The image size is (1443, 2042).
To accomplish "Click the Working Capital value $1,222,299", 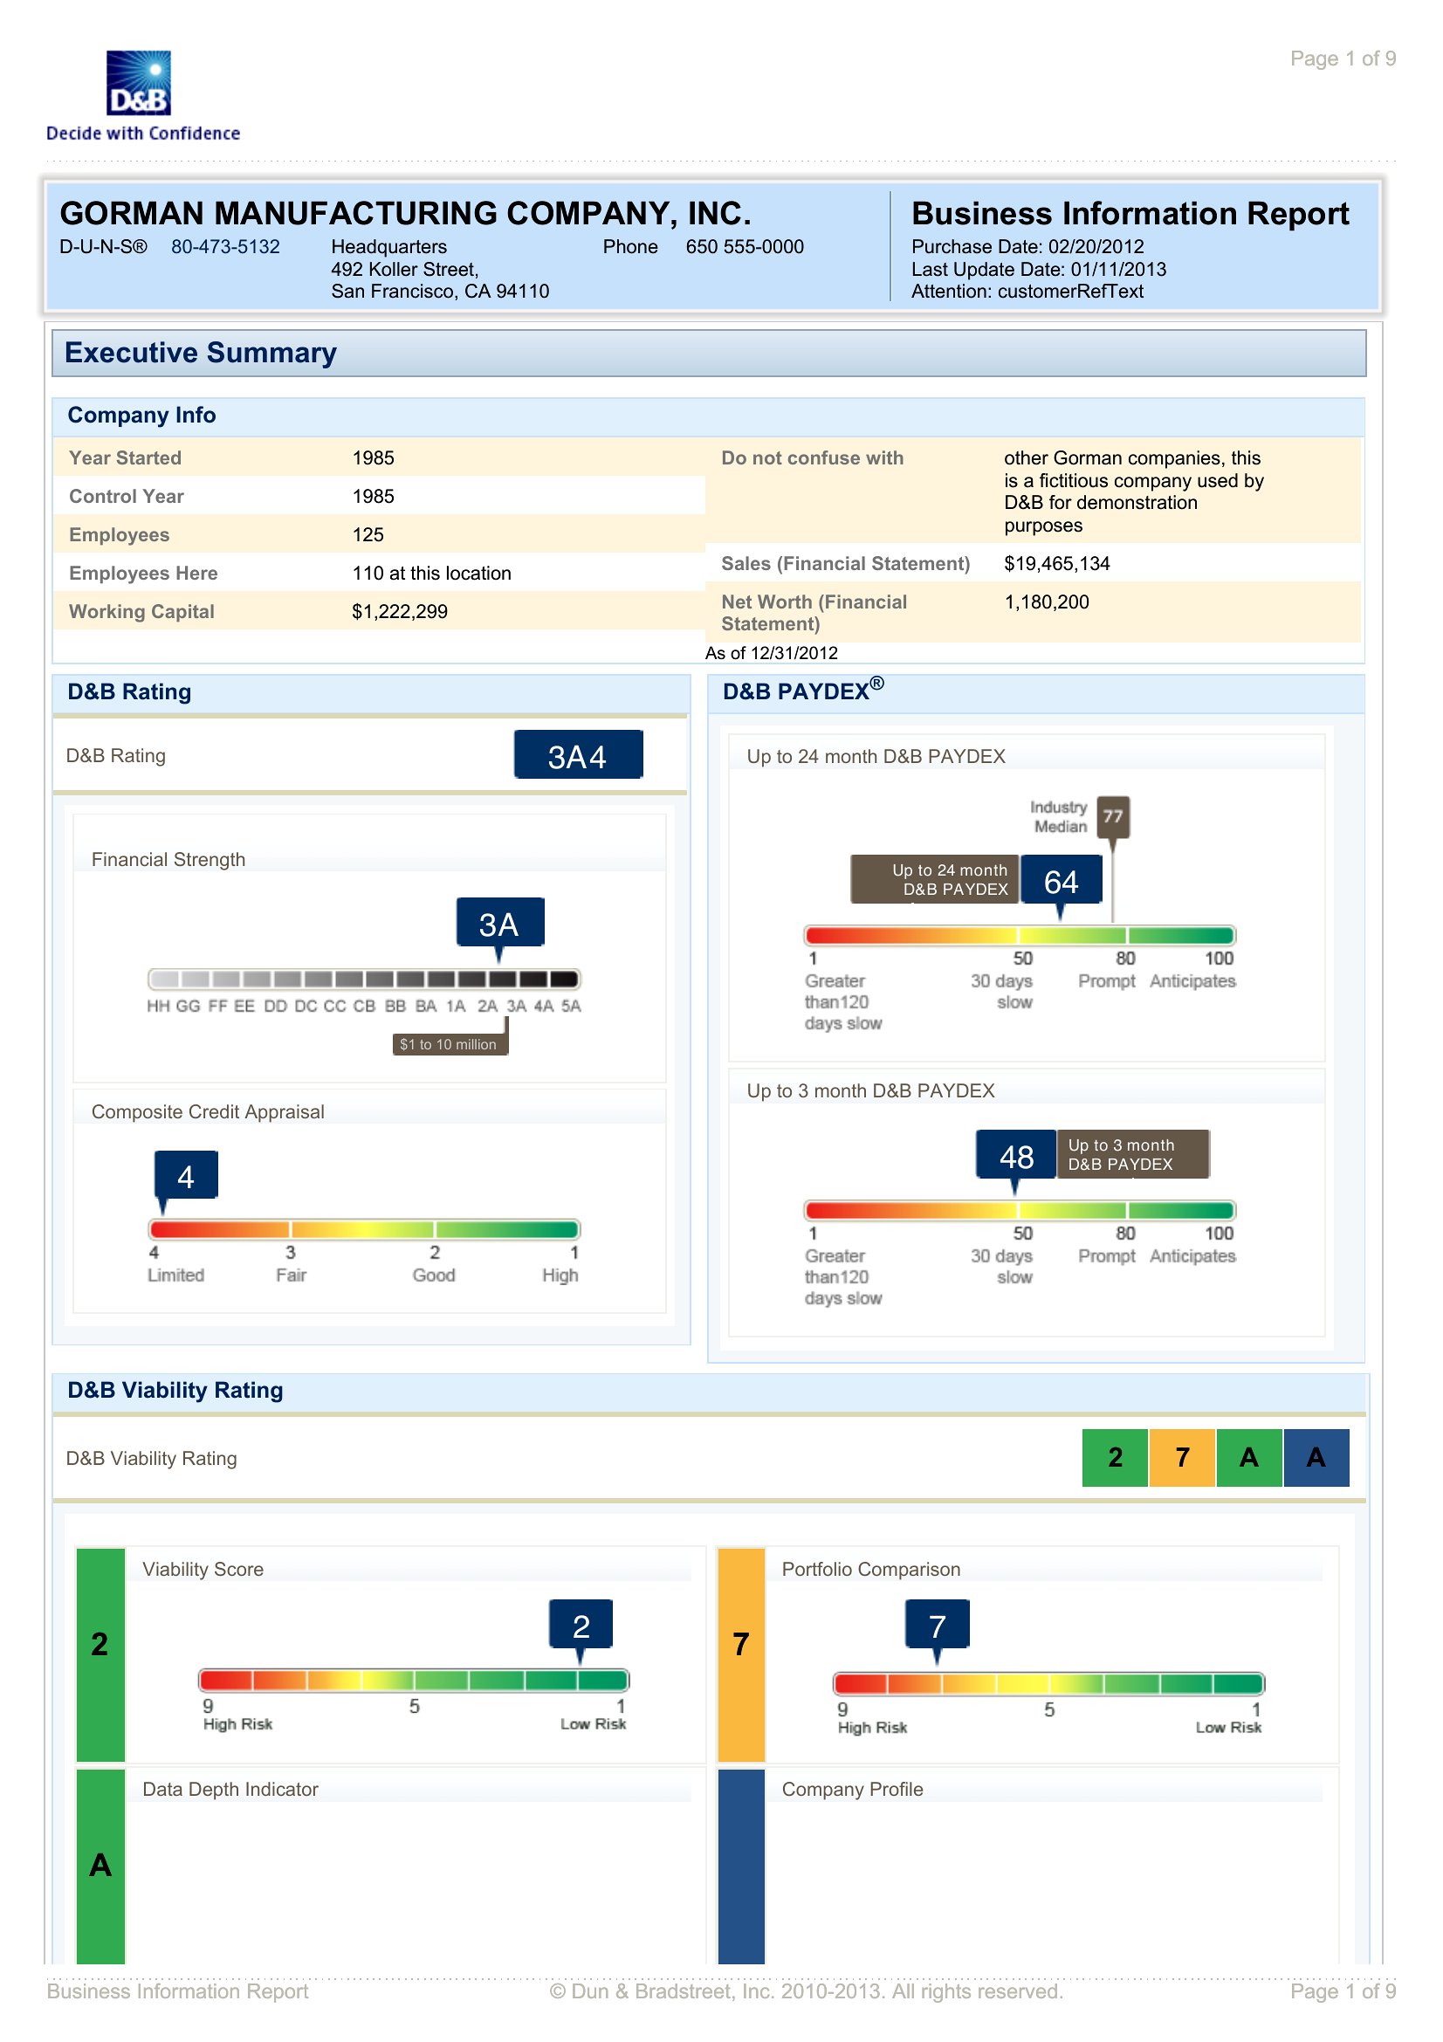I will click(400, 612).
